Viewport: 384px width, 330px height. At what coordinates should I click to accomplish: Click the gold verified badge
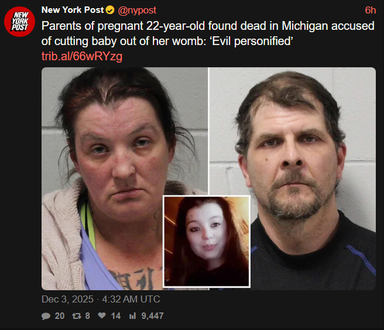[110, 10]
